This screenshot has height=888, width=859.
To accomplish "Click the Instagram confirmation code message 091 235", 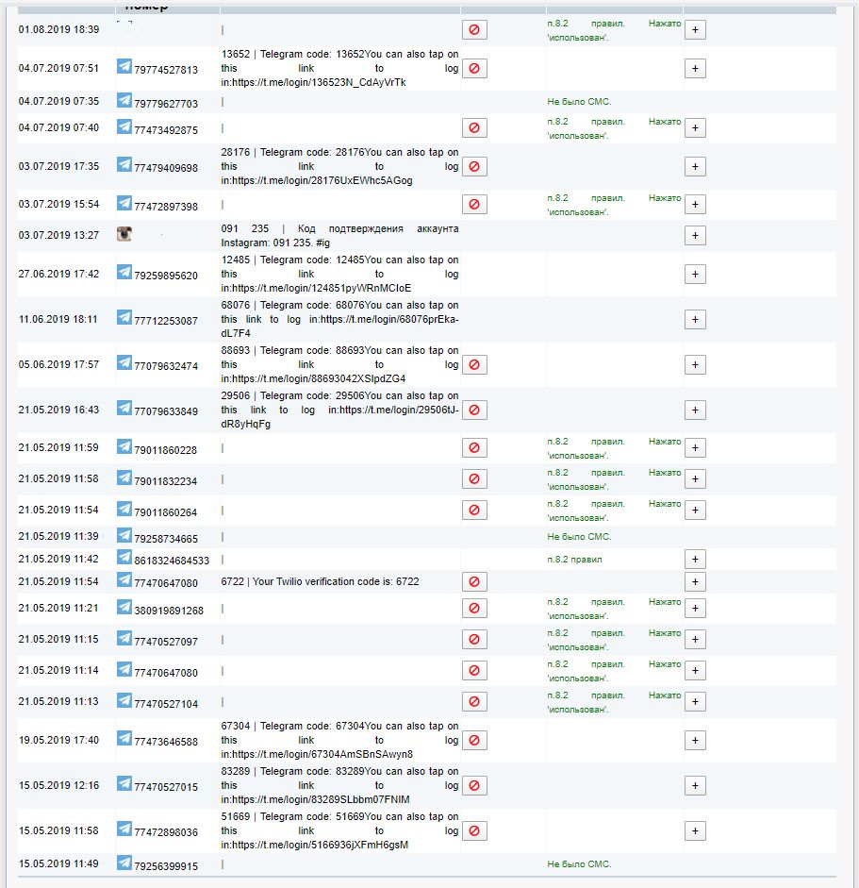I will point(339,236).
